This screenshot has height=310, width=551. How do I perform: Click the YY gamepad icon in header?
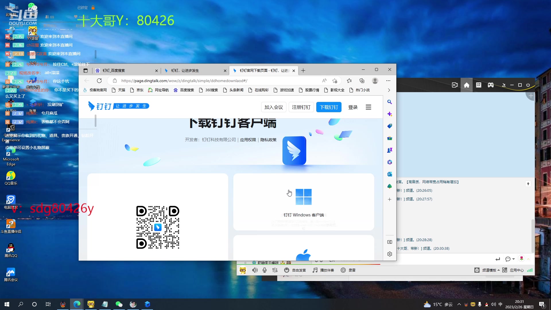(491, 85)
